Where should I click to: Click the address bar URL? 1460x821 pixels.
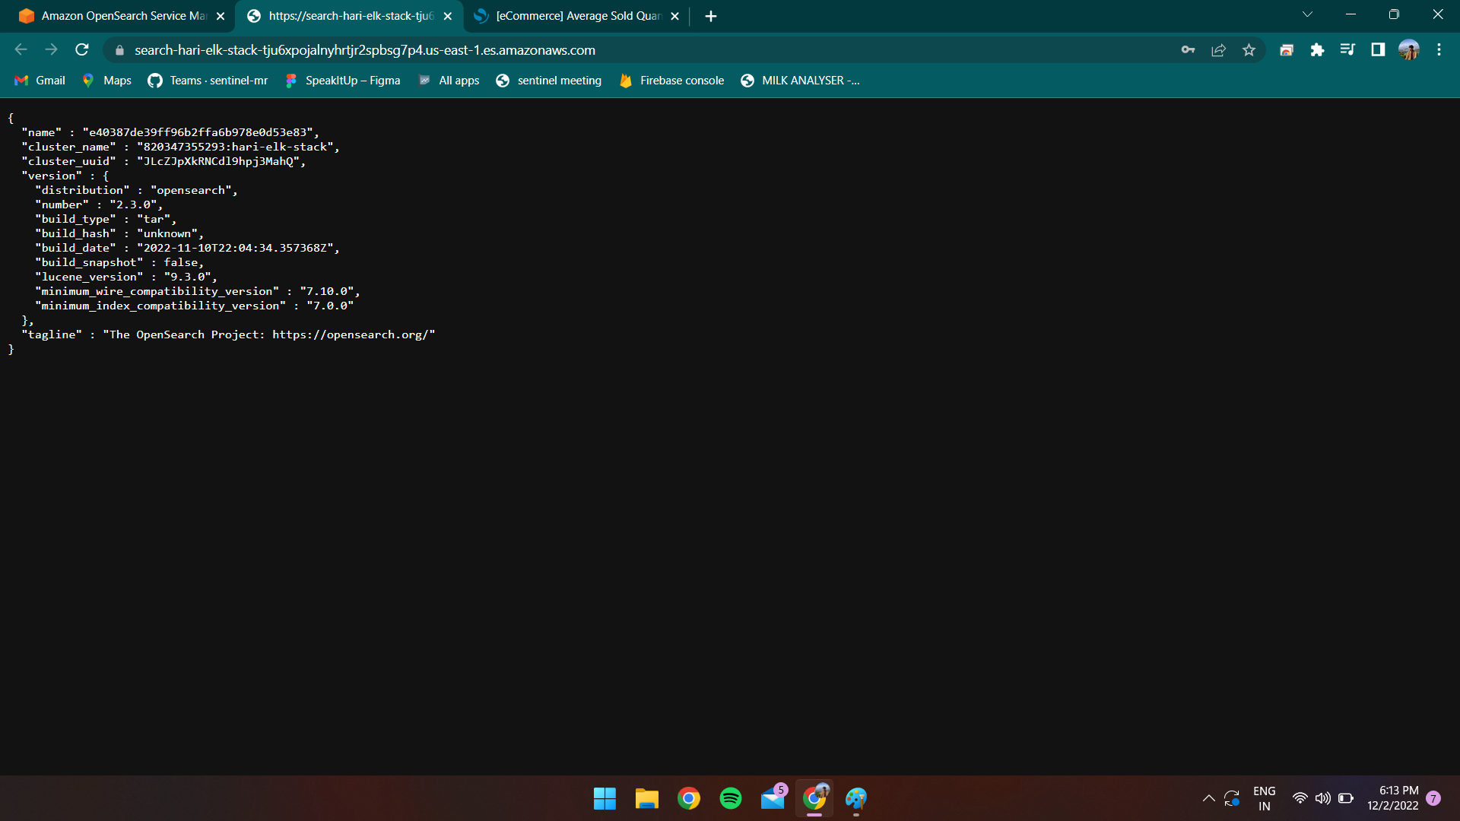click(x=365, y=50)
